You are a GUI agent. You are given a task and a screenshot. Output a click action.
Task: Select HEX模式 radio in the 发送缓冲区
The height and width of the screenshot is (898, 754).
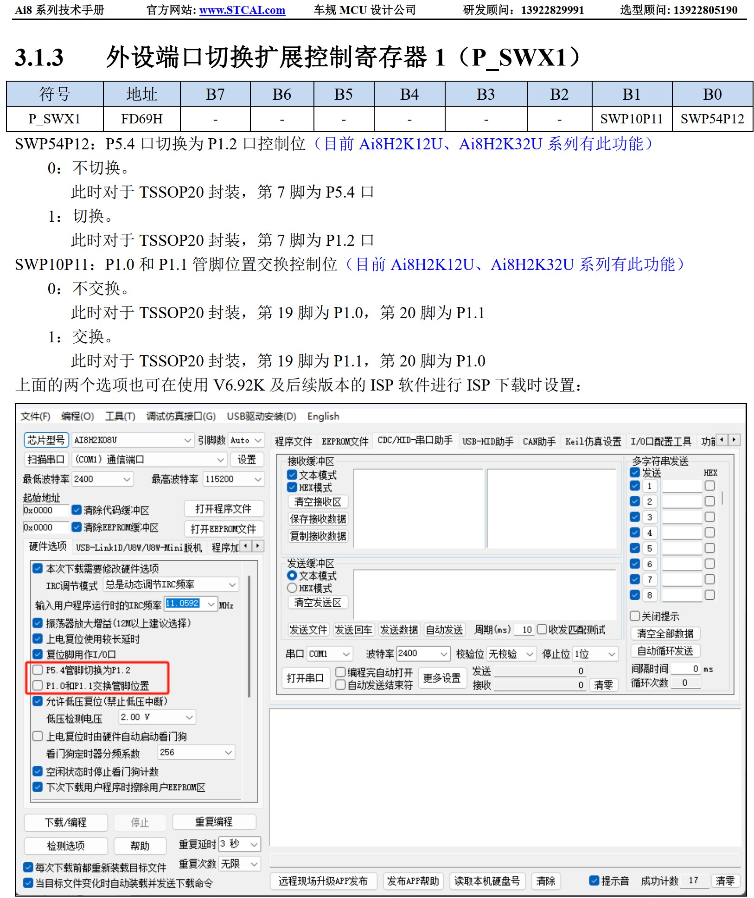(x=292, y=588)
